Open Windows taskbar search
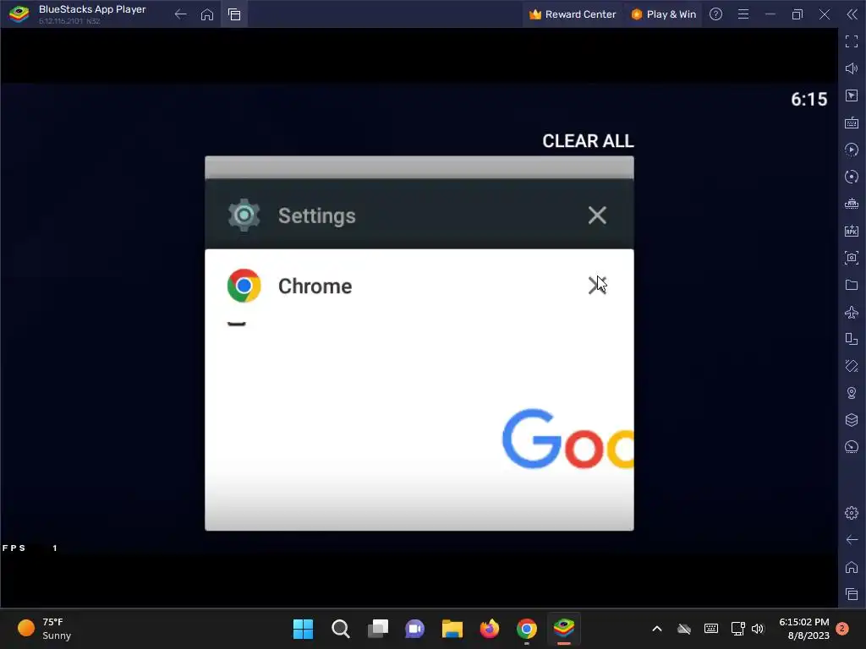Image resolution: width=866 pixels, height=649 pixels. point(340,629)
